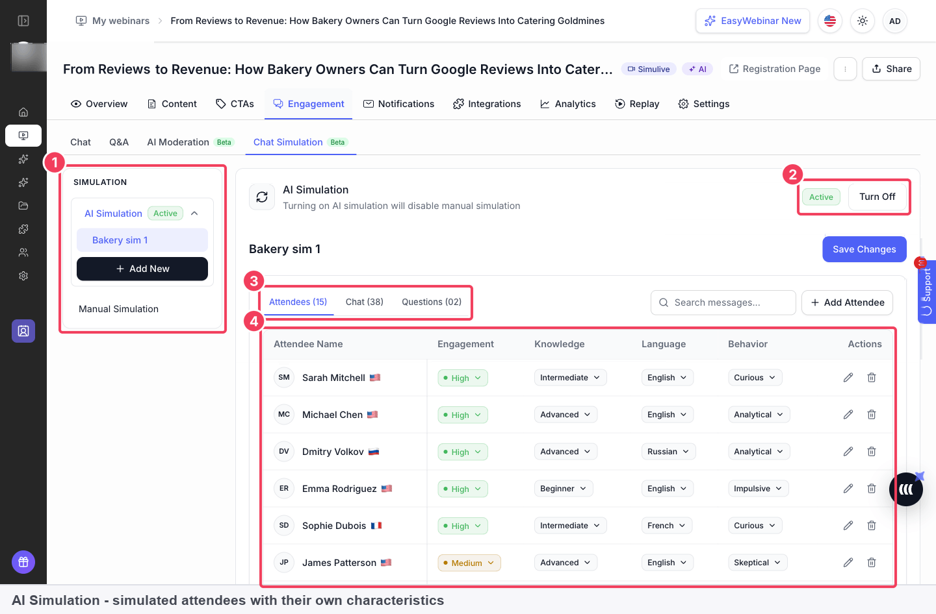Turn Off the AI Simulation
Viewport: 936px width, 614px height.
pos(877,197)
